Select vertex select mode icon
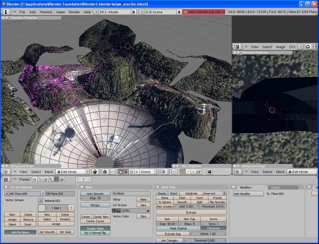This screenshot has height=244, width=319. coord(182,172)
